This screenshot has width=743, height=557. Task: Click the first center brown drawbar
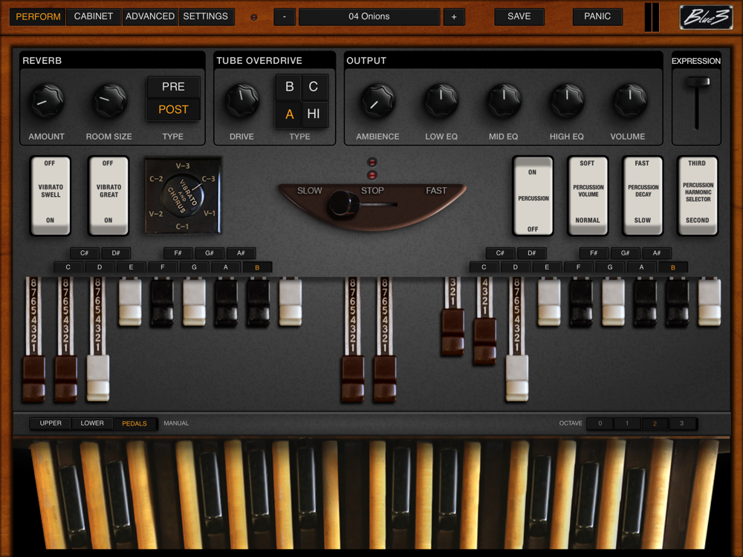coord(353,379)
